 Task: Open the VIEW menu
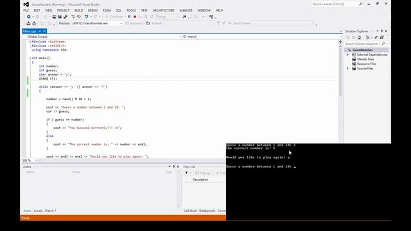click(x=49, y=10)
